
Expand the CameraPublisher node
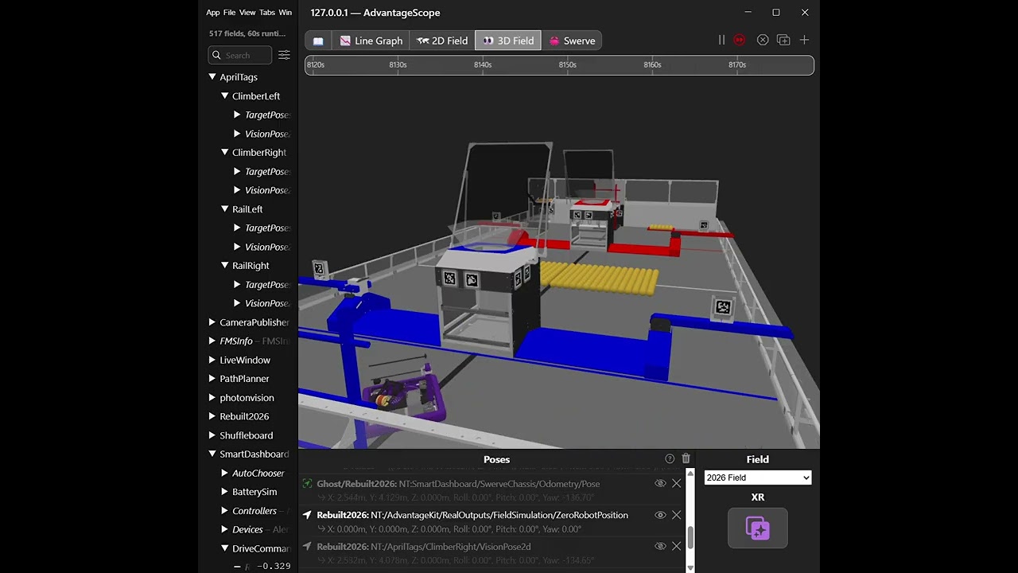[x=212, y=322]
